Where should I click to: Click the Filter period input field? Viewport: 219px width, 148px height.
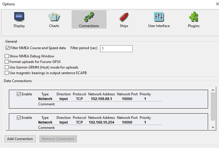pos(116,48)
